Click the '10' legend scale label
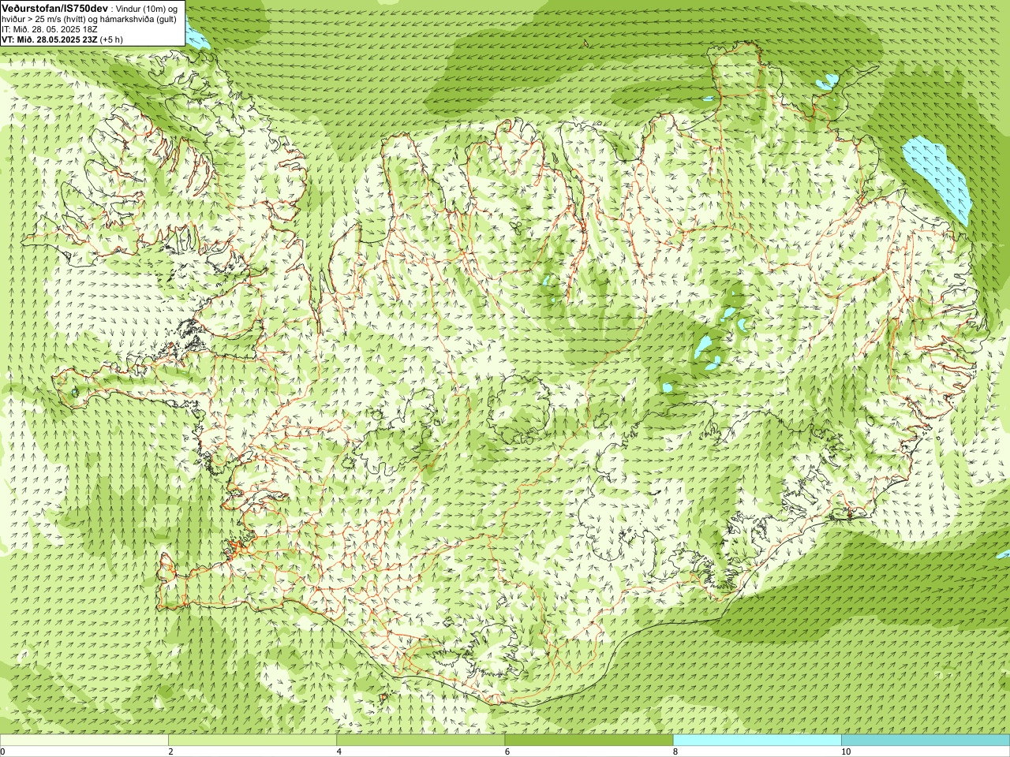1010x757 pixels. (846, 751)
